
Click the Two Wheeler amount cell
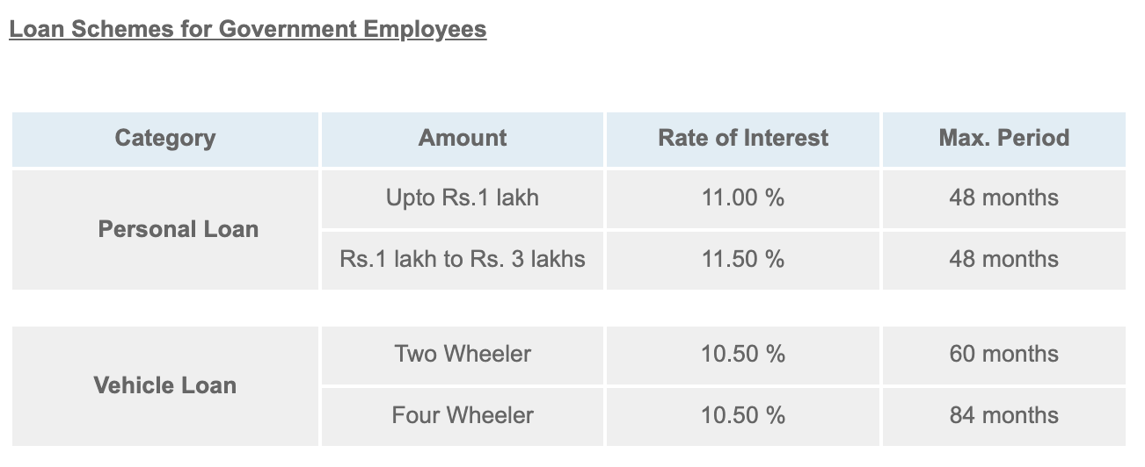(x=463, y=354)
